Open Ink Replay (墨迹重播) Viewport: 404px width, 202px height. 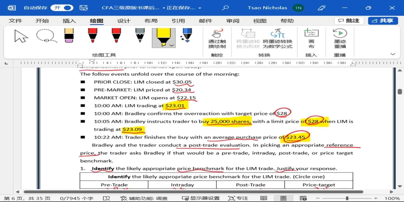point(340,39)
